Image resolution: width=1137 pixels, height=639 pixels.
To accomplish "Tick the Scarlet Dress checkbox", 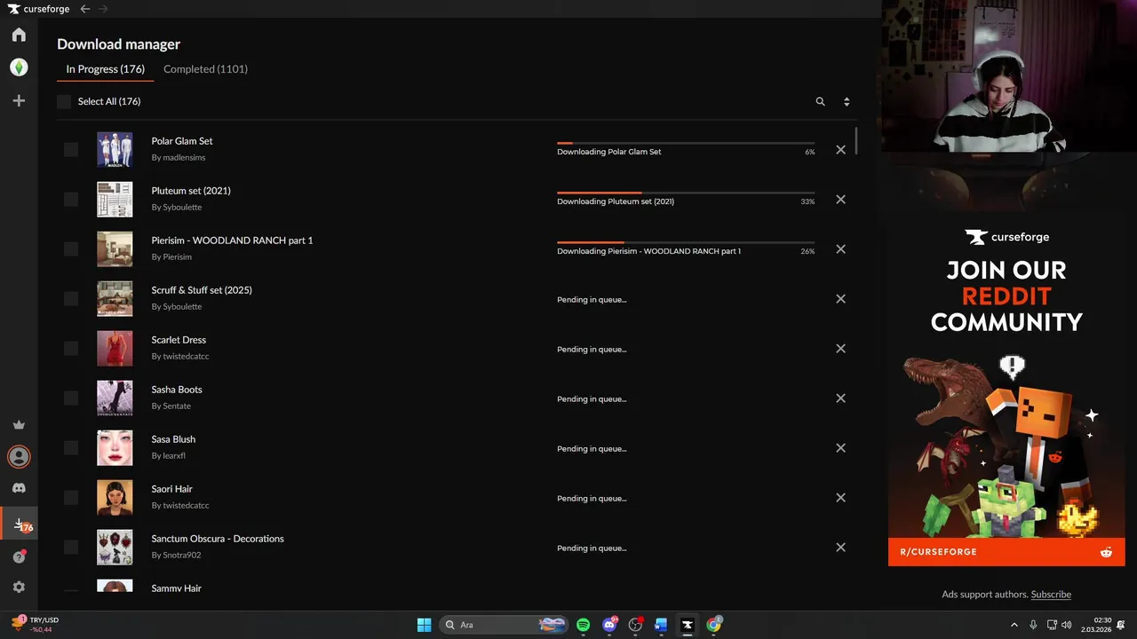I will 71,349.
